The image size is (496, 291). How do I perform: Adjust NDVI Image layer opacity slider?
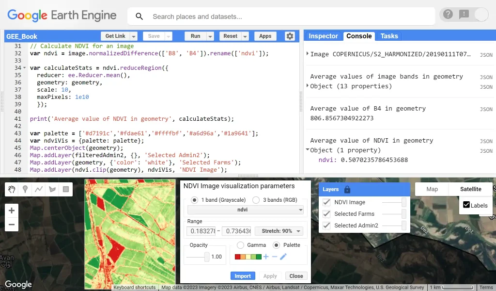pos(403,202)
